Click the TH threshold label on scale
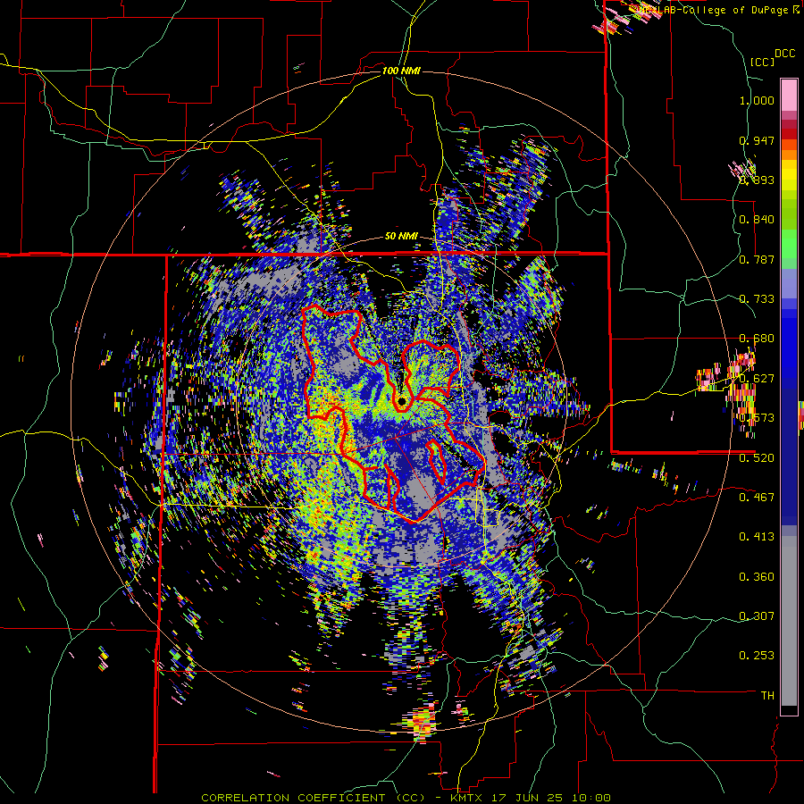The image size is (804, 804). coord(767,695)
